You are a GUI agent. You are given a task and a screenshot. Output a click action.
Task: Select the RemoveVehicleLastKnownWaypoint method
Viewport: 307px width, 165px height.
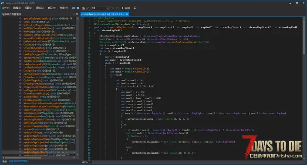pyautogui.click(x=49, y=106)
